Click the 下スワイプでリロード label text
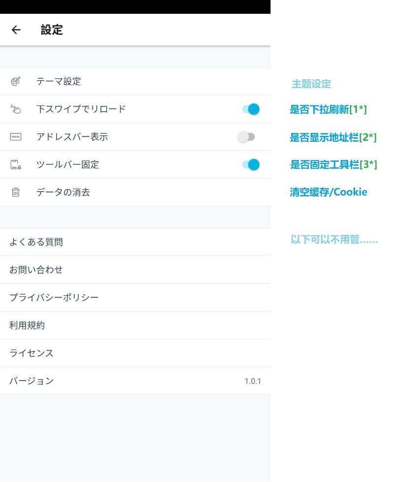Screen dimensions: 394x482 [81, 109]
